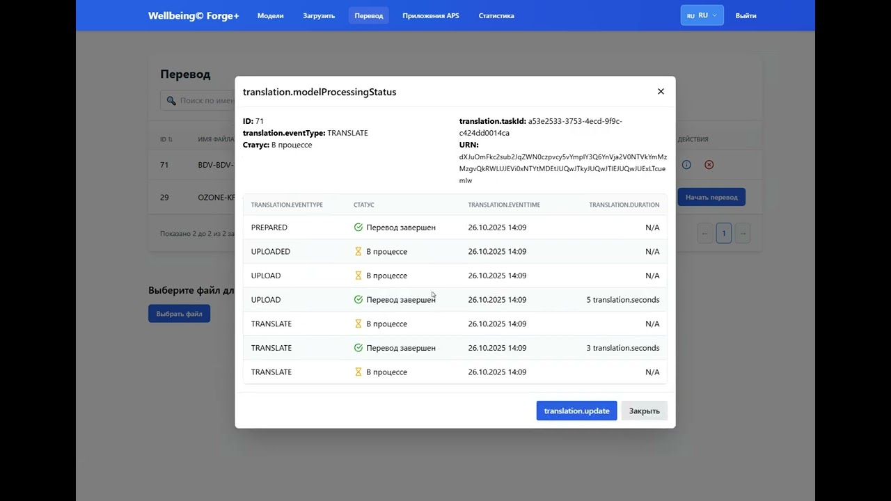
Task: Click the Начать перевод button
Action: coord(711,197)
